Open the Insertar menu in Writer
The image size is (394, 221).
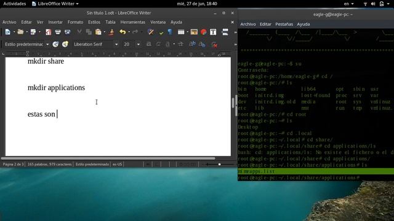(55, 22)
